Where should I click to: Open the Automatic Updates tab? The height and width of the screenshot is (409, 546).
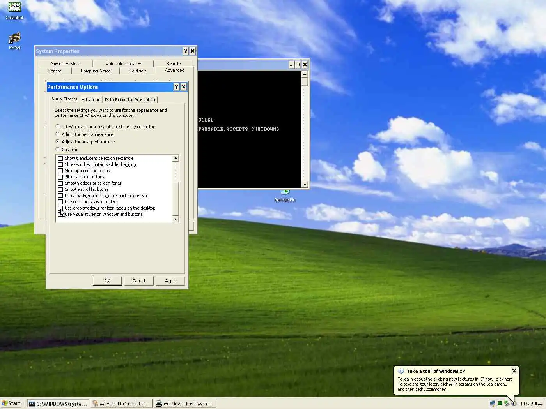pyautogui.click(x=123, y=64)
